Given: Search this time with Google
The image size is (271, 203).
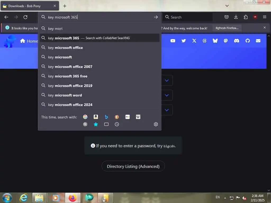Looking at the screenshot, I should tap(85, 117).
